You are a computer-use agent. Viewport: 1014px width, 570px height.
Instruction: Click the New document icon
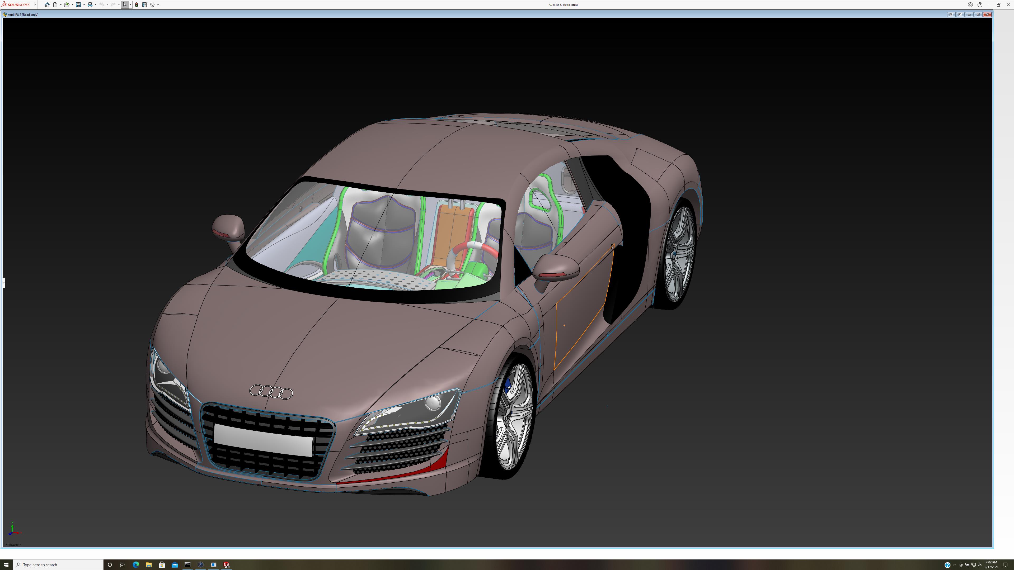click(x=55, y=5)
